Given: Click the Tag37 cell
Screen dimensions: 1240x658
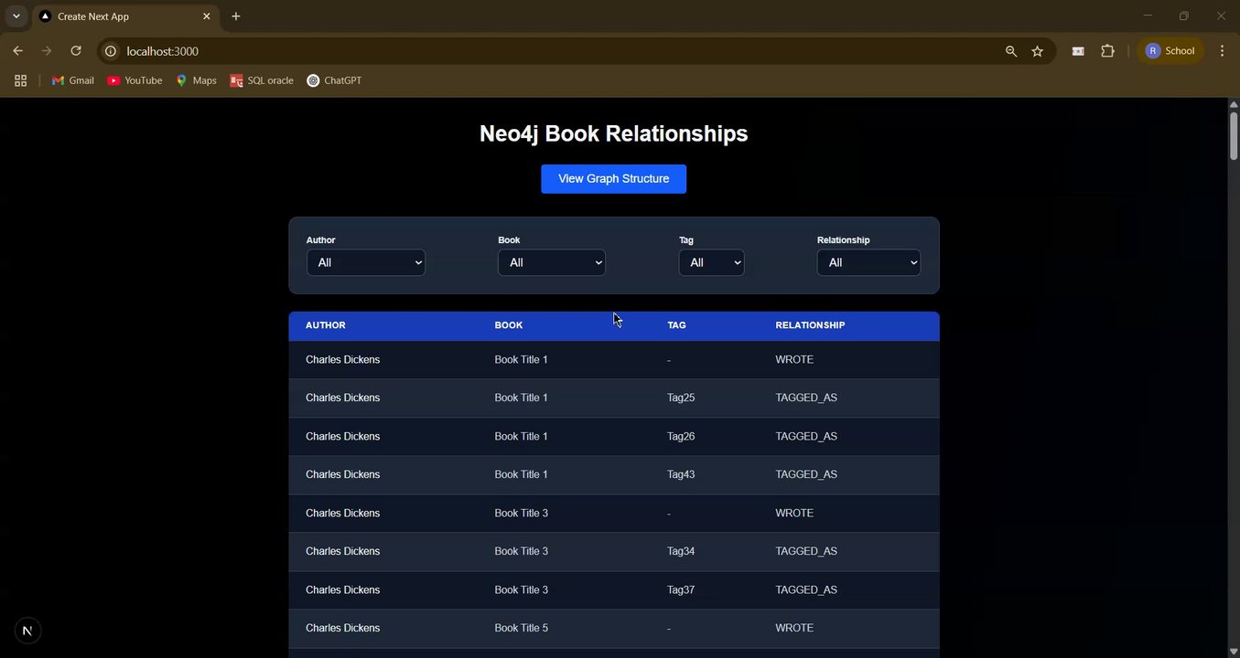Looking at the screenshot, I should point(681,589).
